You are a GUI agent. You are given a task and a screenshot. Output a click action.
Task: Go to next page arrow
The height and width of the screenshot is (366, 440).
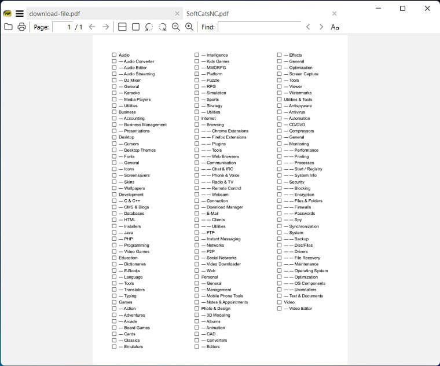(105, 27)
